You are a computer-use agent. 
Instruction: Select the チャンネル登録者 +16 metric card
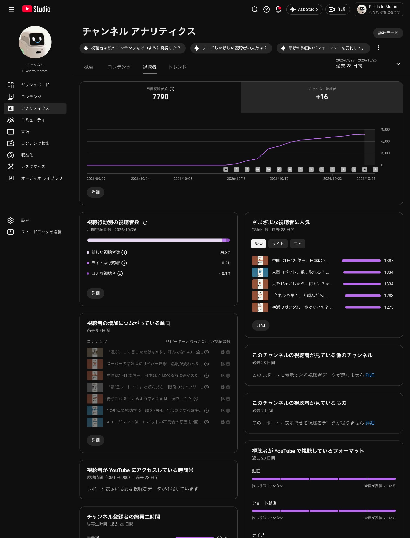322,97
